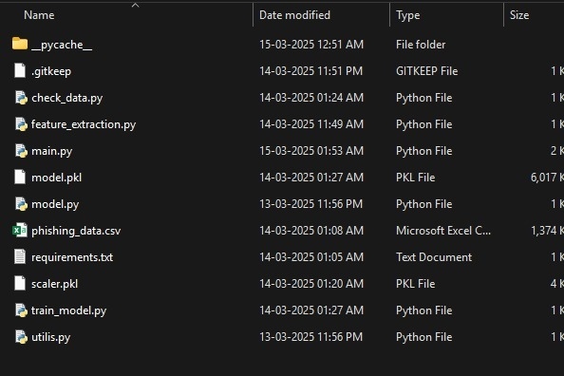Select the __pycache__ folder name
This screenshot has width=564, height=376.
tap(62, 45)
